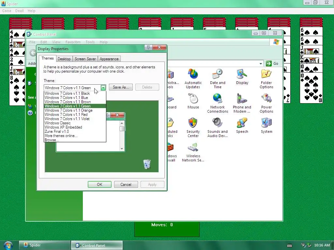Select Windows 7 Colors v1.1 Orange theme
334x250 pixels.
[75, 110]
